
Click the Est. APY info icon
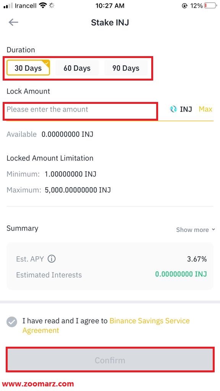tap(52, 259)
